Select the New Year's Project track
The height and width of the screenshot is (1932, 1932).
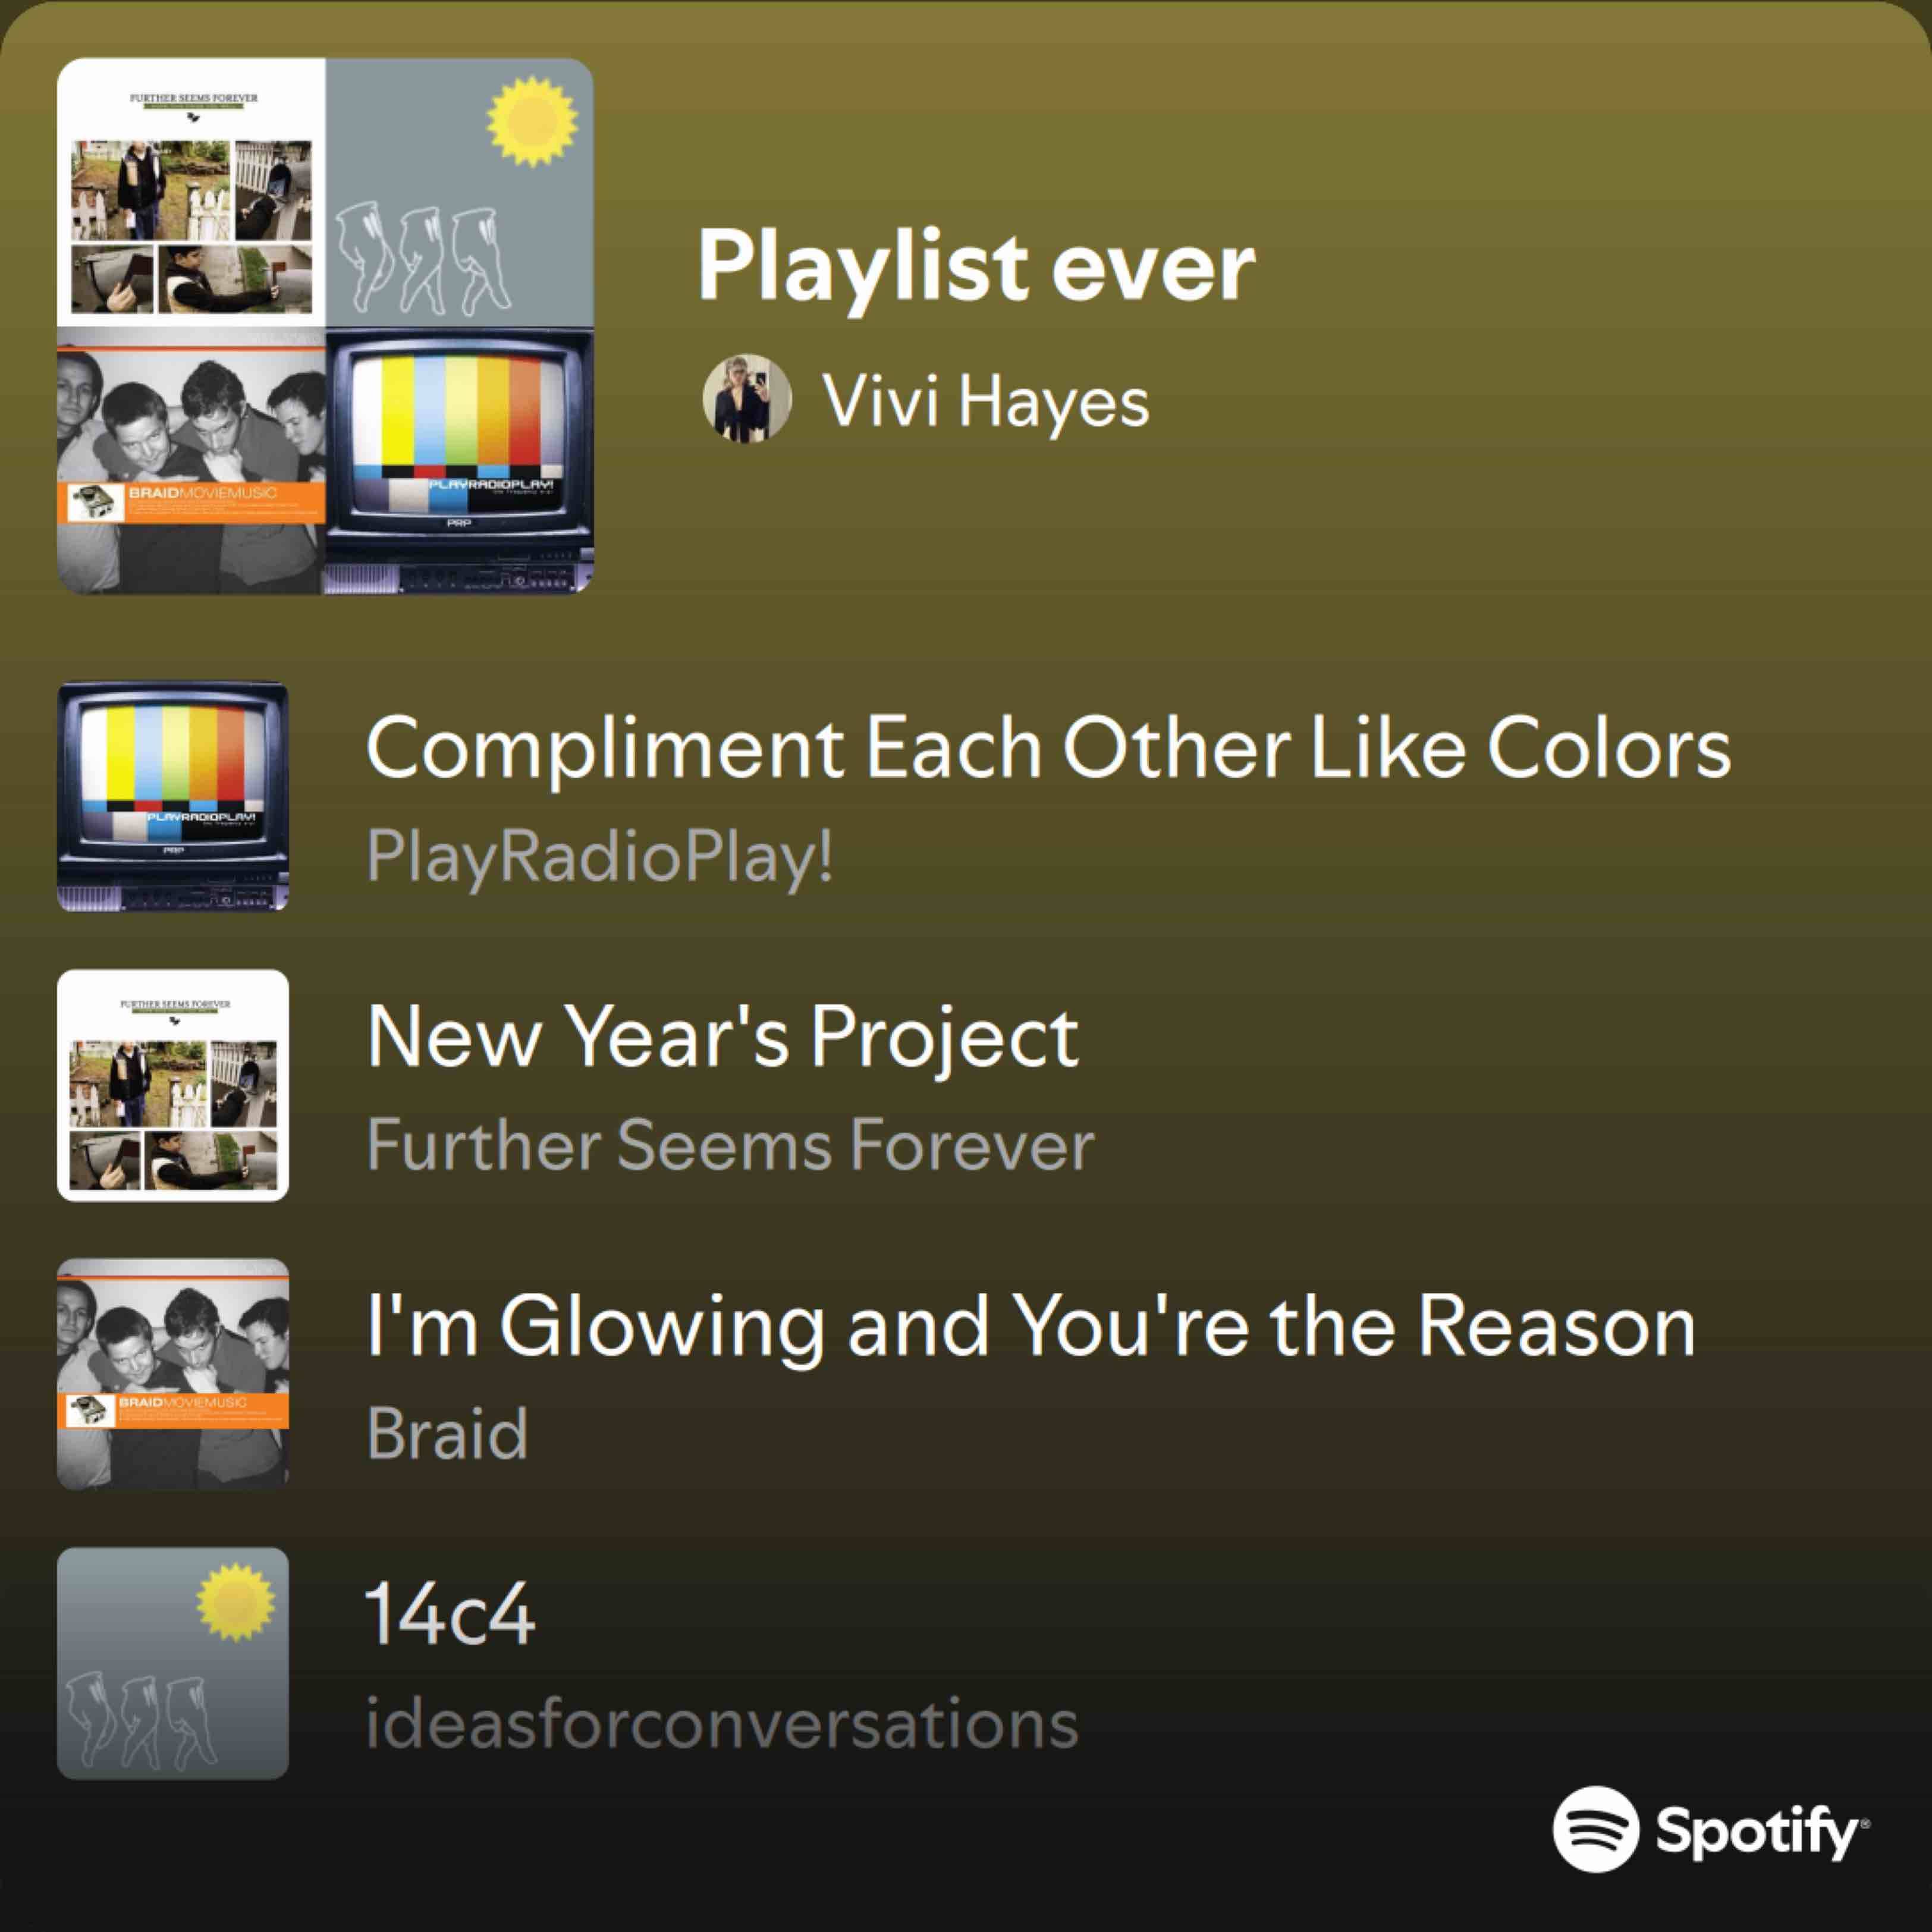coord(723,1036)
